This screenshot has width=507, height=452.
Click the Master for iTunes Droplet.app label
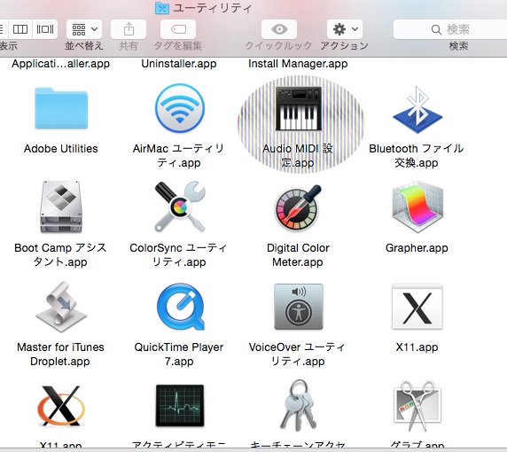[x=60, y=354]
